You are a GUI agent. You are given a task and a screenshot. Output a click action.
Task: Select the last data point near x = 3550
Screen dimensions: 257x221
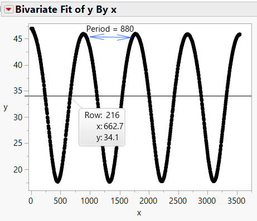tap(240, 35)
